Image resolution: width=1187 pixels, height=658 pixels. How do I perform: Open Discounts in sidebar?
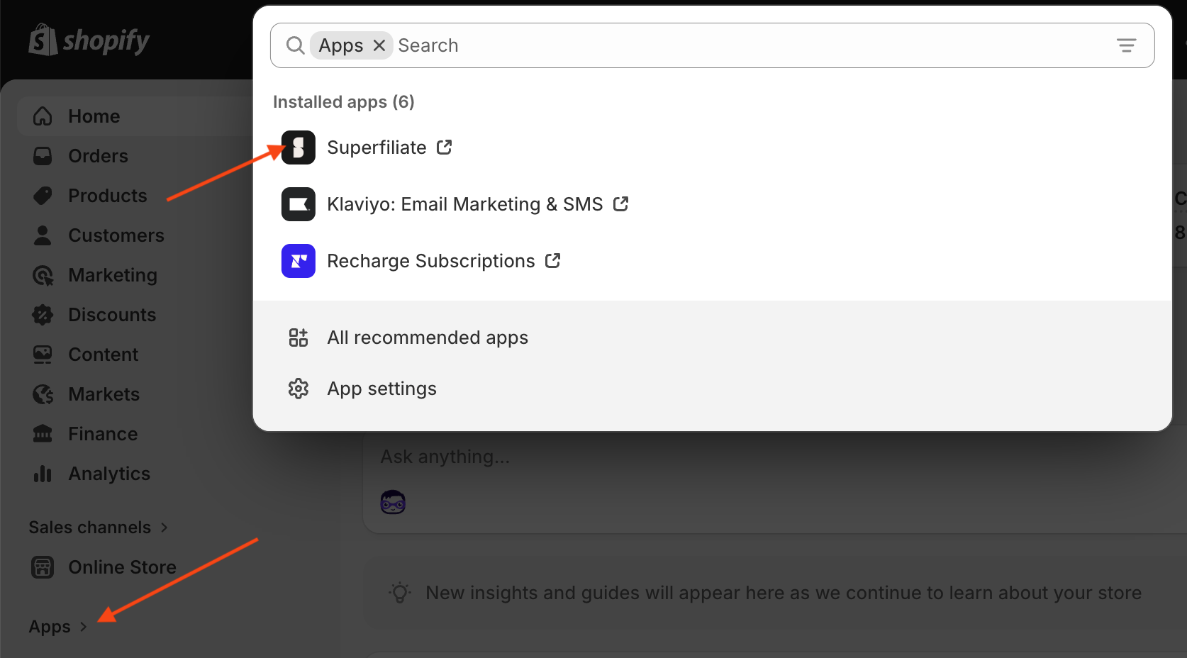[x=111, y=315]
